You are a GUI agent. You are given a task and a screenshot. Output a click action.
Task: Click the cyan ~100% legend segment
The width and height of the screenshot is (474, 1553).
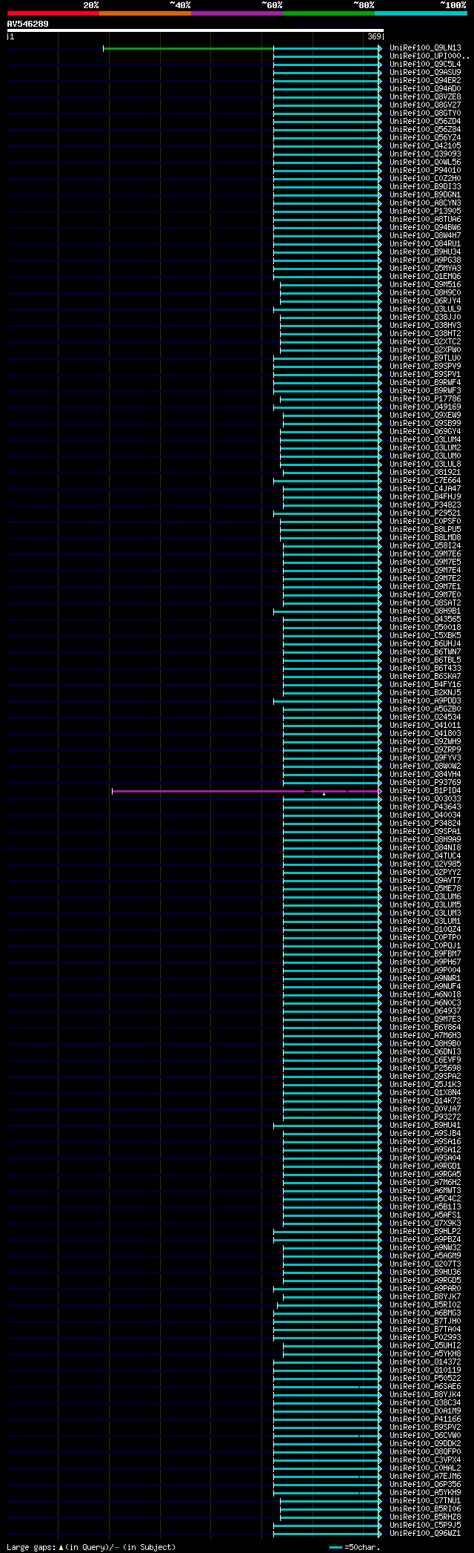coord(421,13)
